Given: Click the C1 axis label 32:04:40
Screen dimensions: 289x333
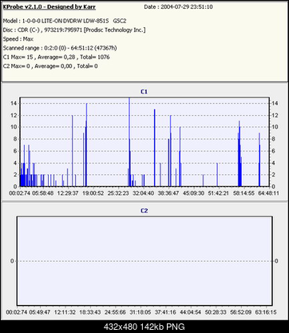Looking at the screenshot, I should point(143,193).
